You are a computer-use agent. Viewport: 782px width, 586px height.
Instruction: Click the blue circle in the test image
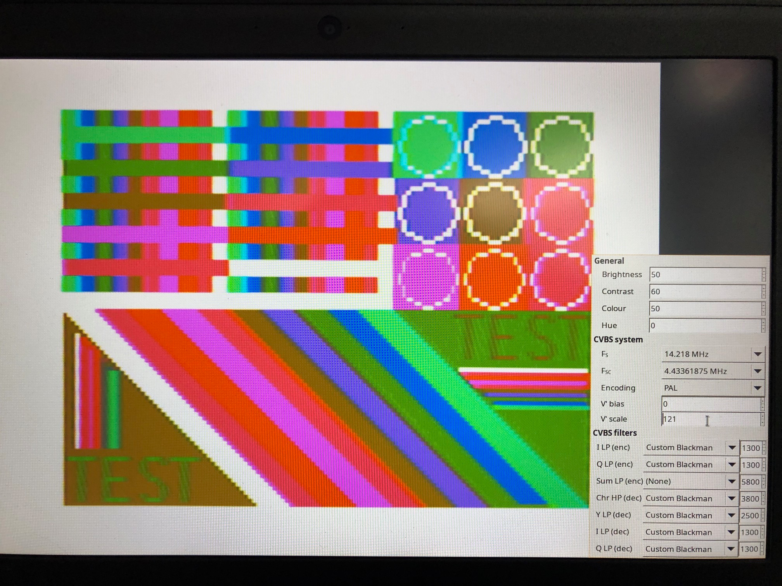(495, 145)
